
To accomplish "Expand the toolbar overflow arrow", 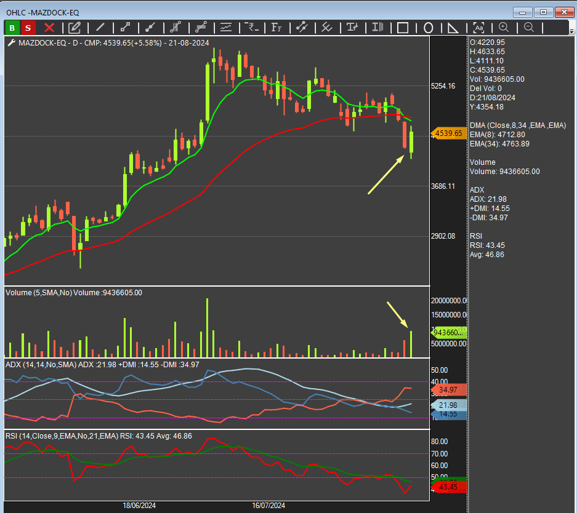I will point(571,31).
